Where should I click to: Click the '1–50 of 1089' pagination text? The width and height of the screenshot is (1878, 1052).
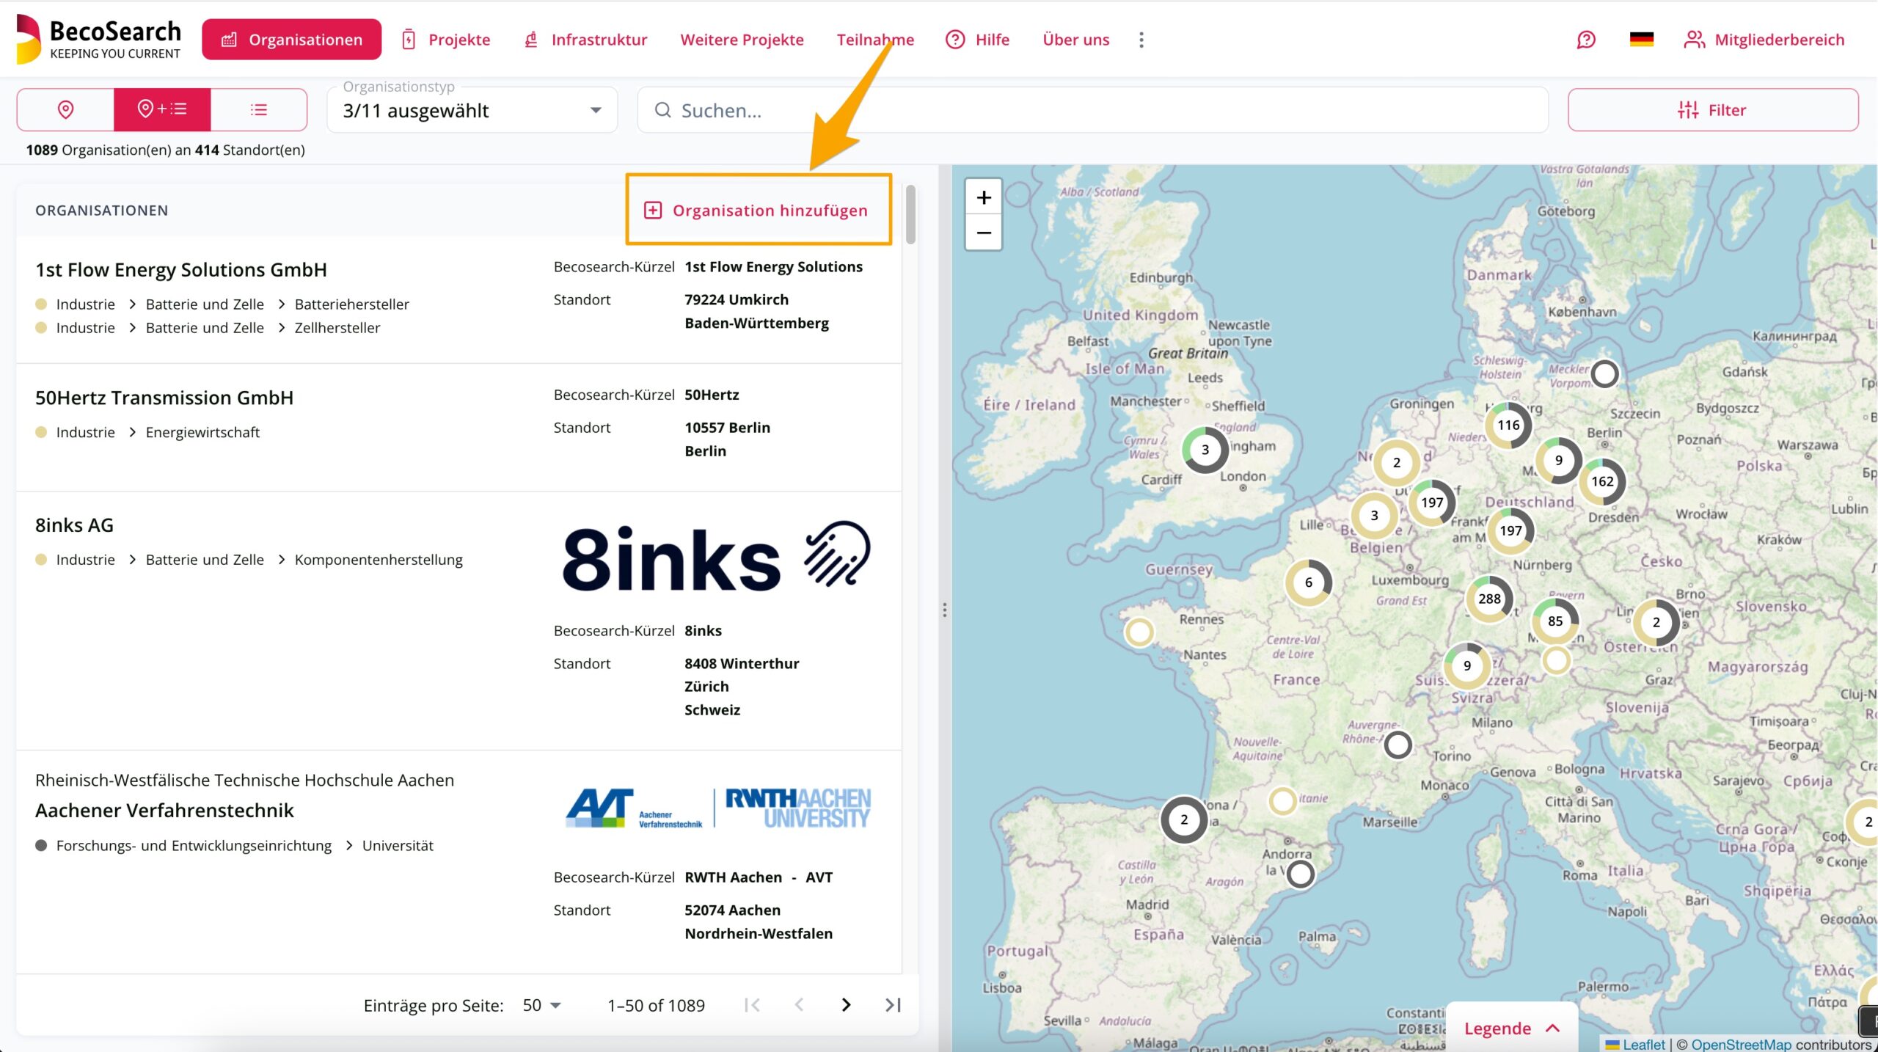(656, 1005)
